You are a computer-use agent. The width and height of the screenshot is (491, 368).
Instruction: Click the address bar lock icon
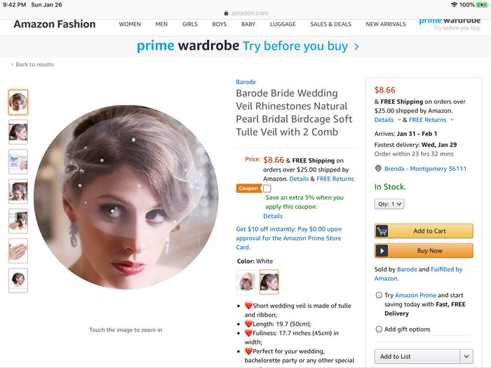225,13
